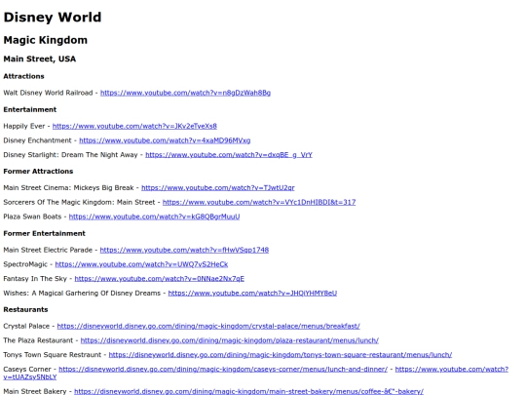This screenshot has height=395, width=526.
Task: Click the 'Plaza Swan Boats' label text
Action: pos(32,217)
